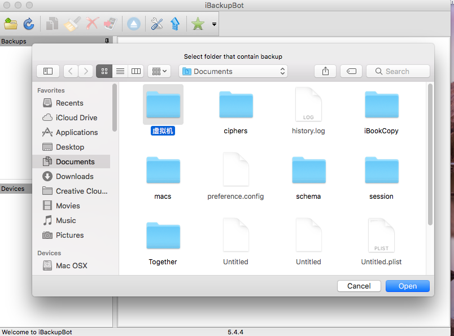
Task: Switch to icon grid view
Action: (x=104, y=71)
